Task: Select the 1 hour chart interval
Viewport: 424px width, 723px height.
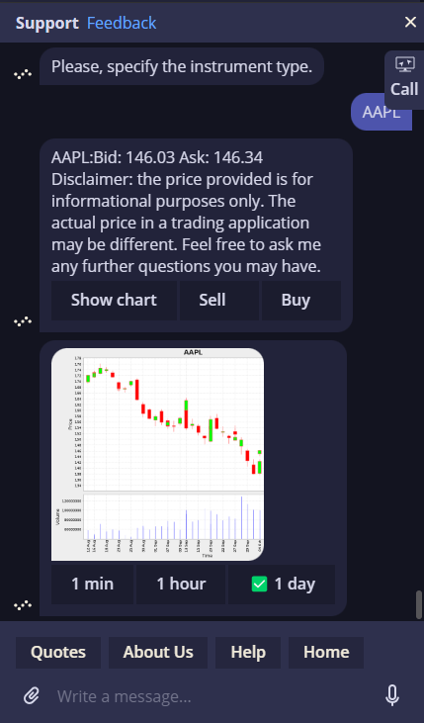Action: pyautogui.click(x=181, y=585)
